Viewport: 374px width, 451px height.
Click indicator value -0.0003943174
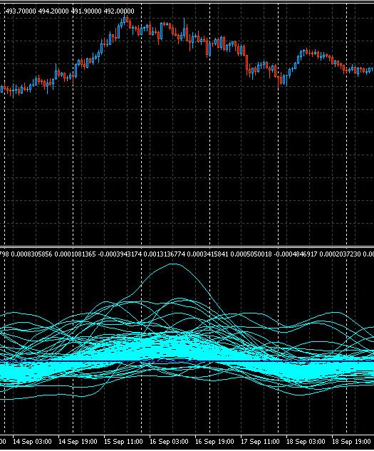(x=120, y=254)
